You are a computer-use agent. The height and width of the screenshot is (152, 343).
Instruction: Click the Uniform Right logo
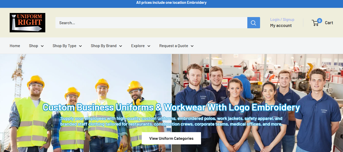[x=27, y=23]
